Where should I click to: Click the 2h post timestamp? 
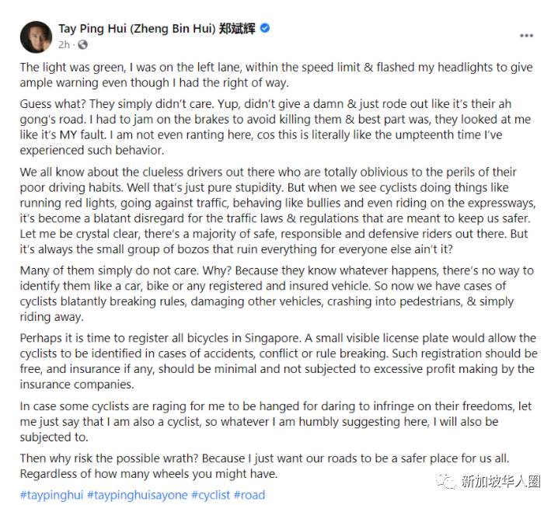pos(65,44)
